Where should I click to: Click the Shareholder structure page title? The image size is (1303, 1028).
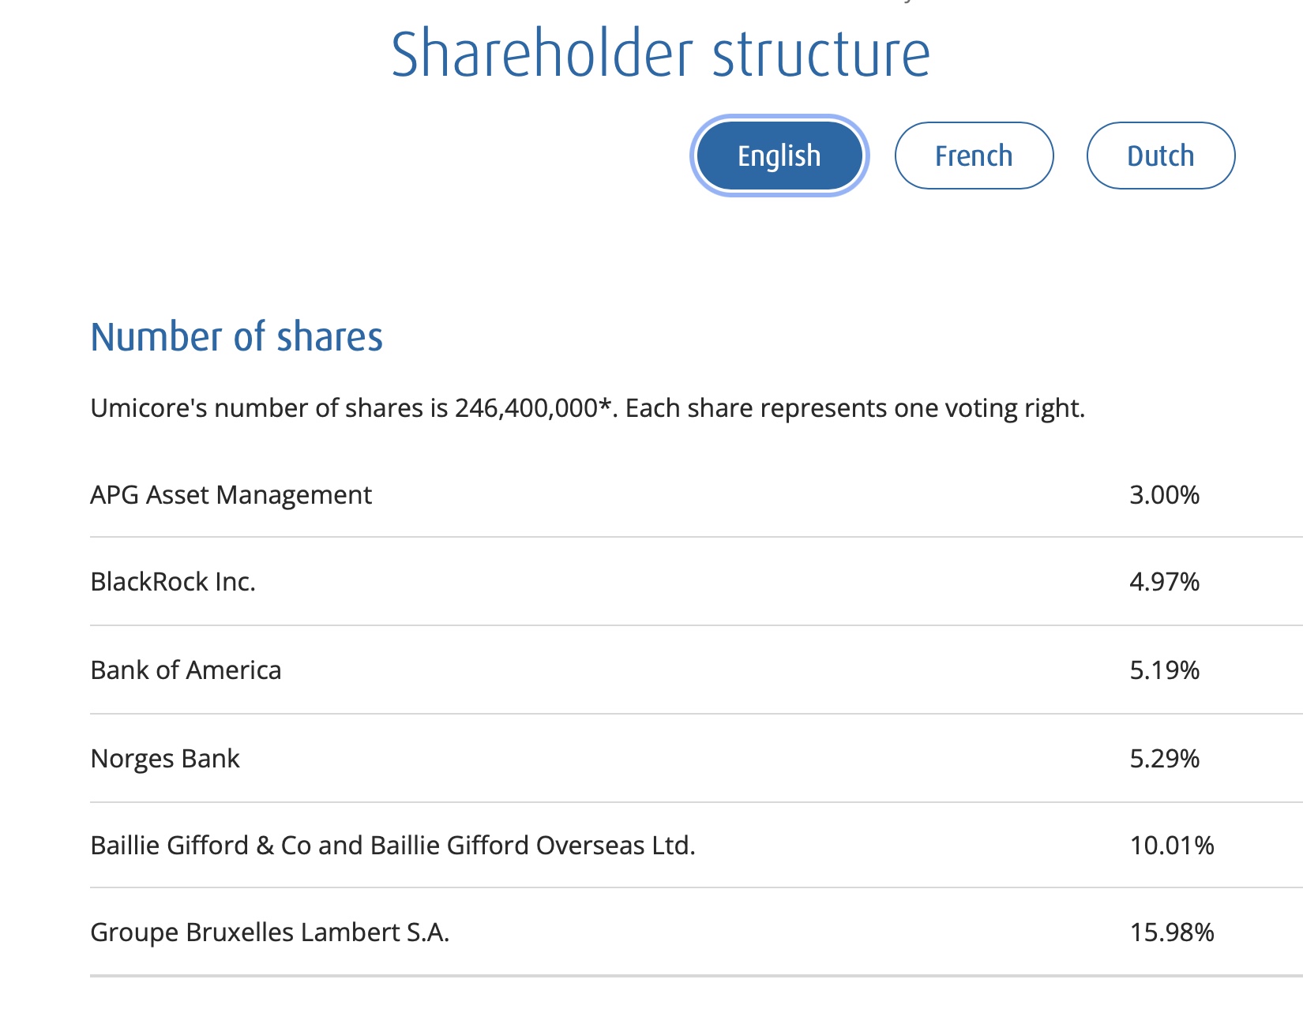660,54
